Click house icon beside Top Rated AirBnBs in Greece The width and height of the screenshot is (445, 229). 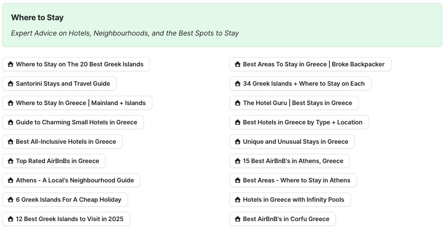click(x=11, y=161)
